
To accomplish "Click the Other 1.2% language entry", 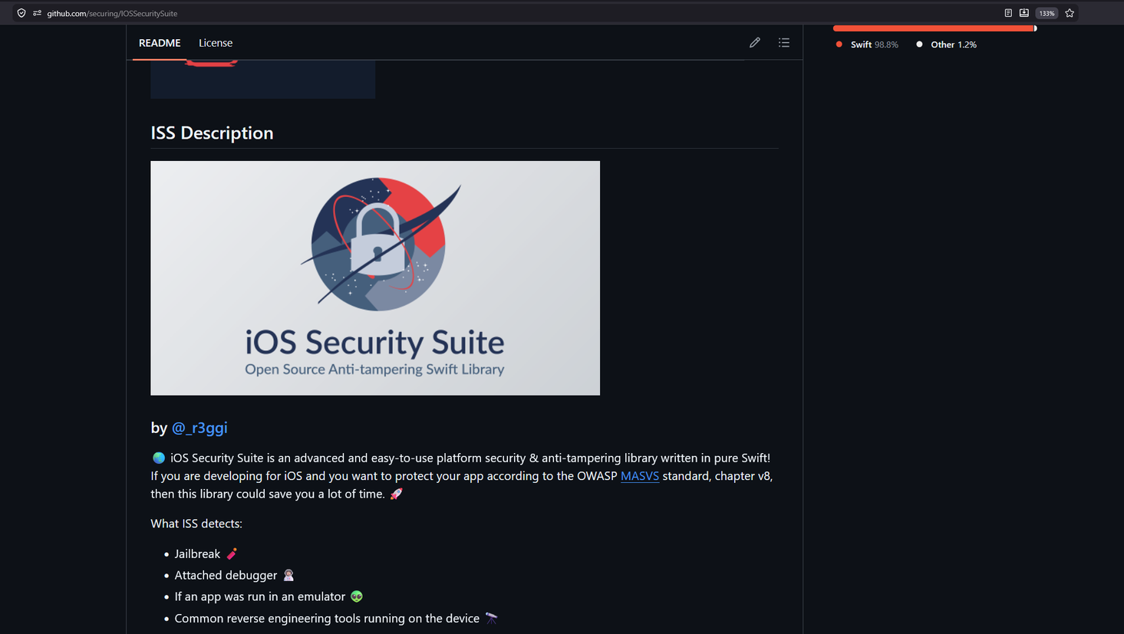I will pos(947,44).
